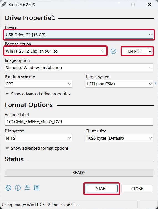Click the ISO checksum checkmark icon
The height and width of the screenshot is (209, 158).
[113, 51]
